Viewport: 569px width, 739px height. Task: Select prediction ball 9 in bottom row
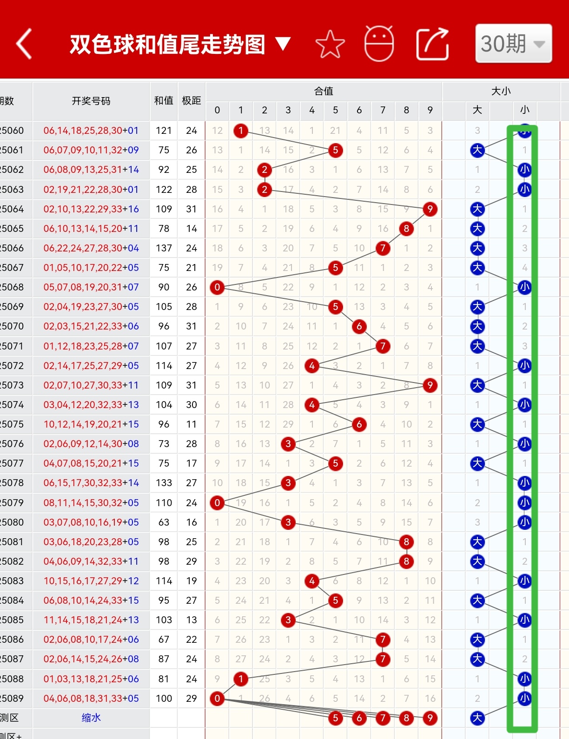coord(430,718)
